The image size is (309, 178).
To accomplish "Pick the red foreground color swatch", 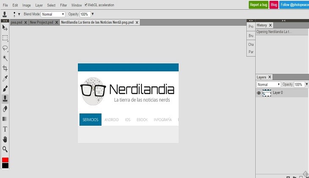I will click(x=5, y=160).
